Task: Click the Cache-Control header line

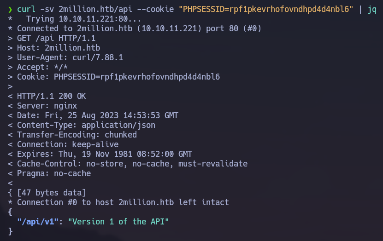Action: coord(132,164)
